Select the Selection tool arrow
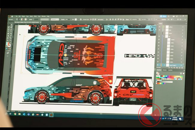 click(8, 26)
